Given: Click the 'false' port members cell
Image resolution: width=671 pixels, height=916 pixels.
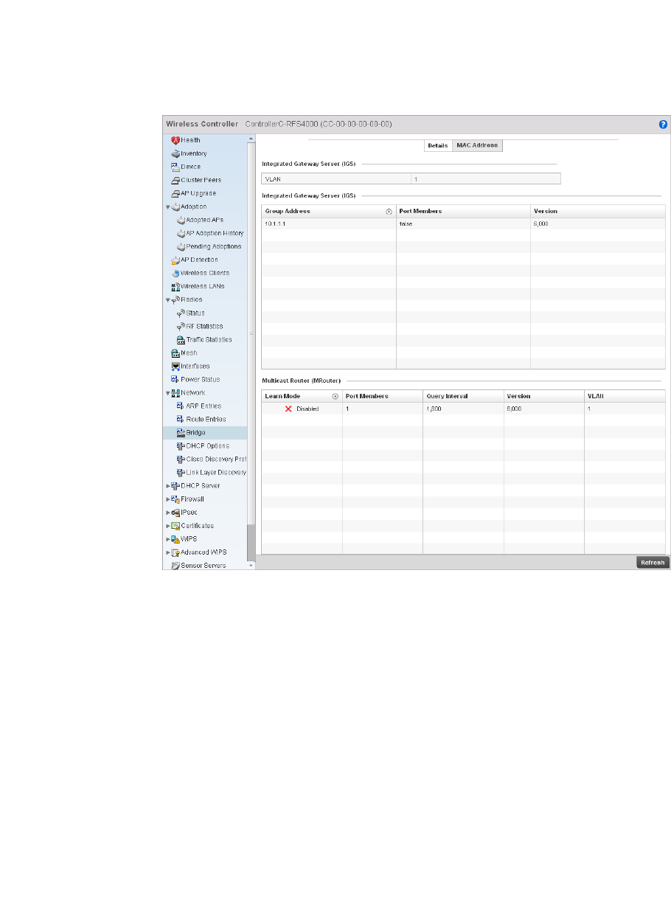Looking at the screenshot, I should (463, 223).
